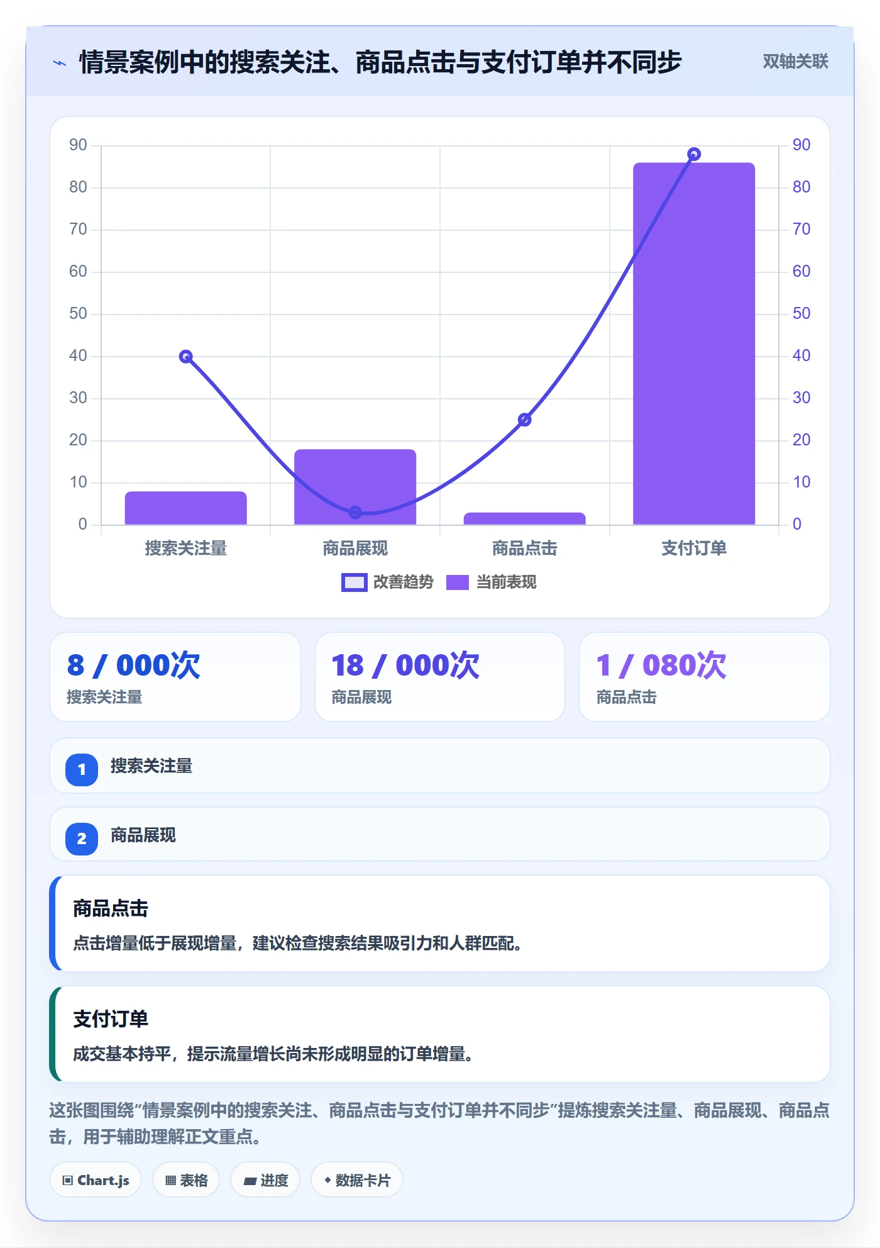
Task: Click the line point above 支付订单
Action: [x=694, y=154]
